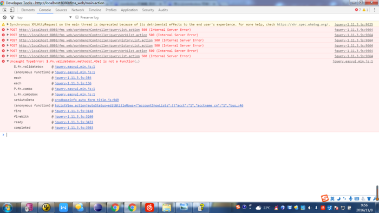
Task: Activate the inspect element picker icon
Action: click(4, 10)
